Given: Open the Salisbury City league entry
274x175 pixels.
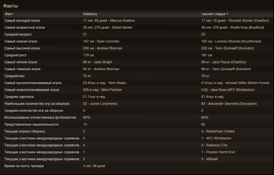Looking at the screenshot, I should pyautogui.click(x=217, y=145).
